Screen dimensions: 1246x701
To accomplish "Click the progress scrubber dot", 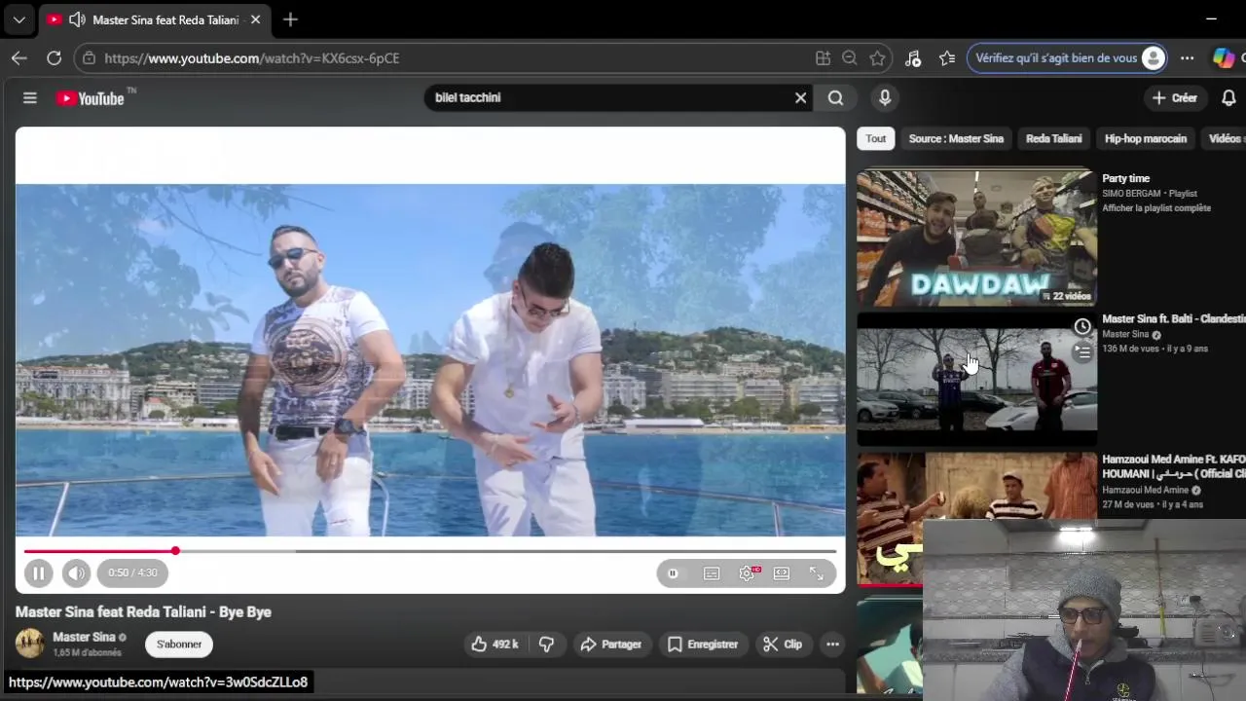I will pos(175,551).
